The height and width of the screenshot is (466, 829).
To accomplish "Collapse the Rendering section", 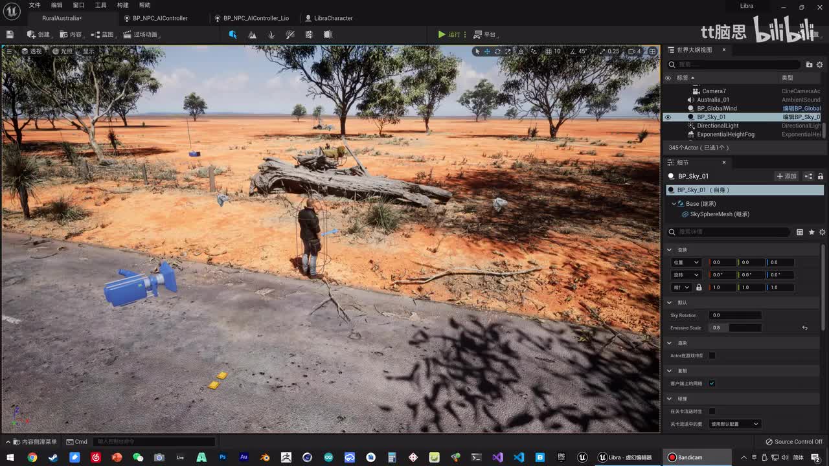I will [670, 343].
